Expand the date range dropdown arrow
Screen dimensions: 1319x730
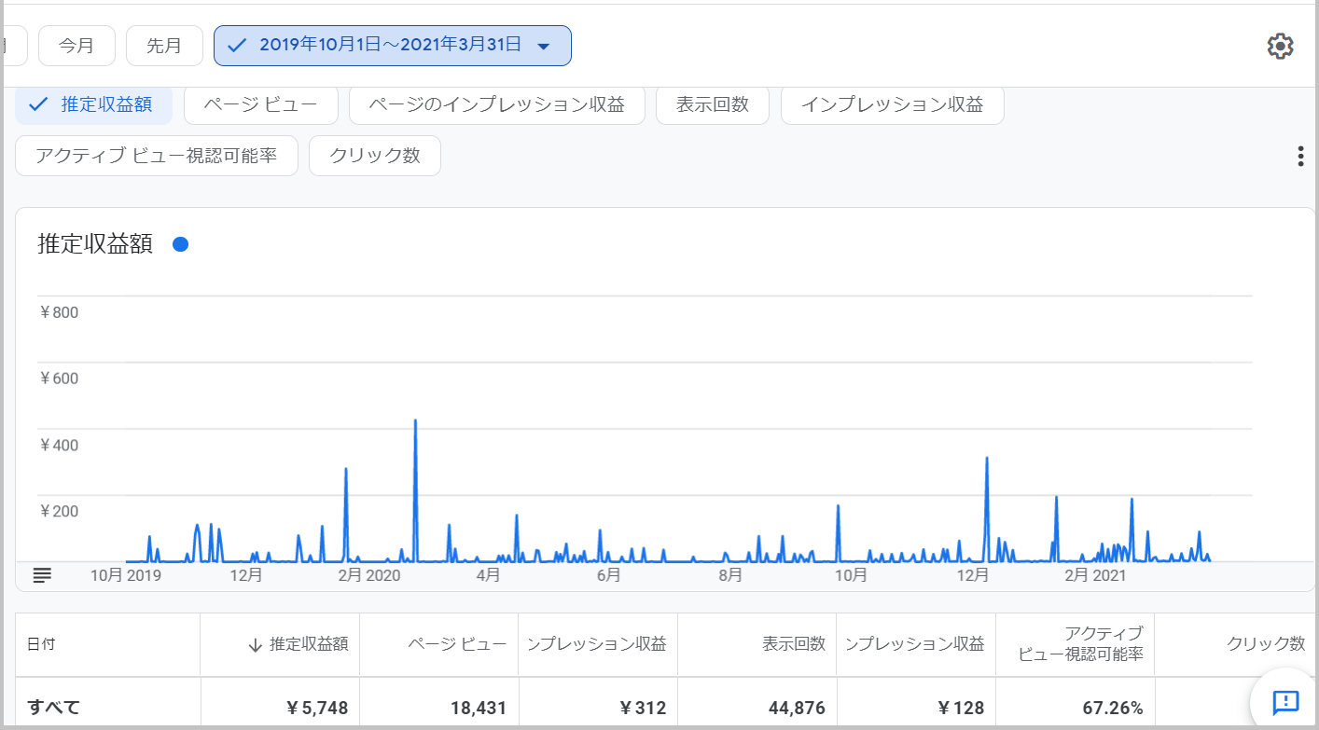tap(544, 47)
